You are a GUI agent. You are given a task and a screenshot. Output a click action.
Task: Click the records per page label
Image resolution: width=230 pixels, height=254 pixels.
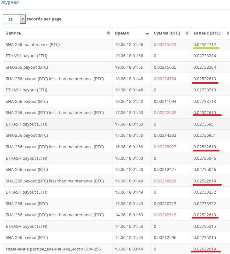click(x=44, y=19)
